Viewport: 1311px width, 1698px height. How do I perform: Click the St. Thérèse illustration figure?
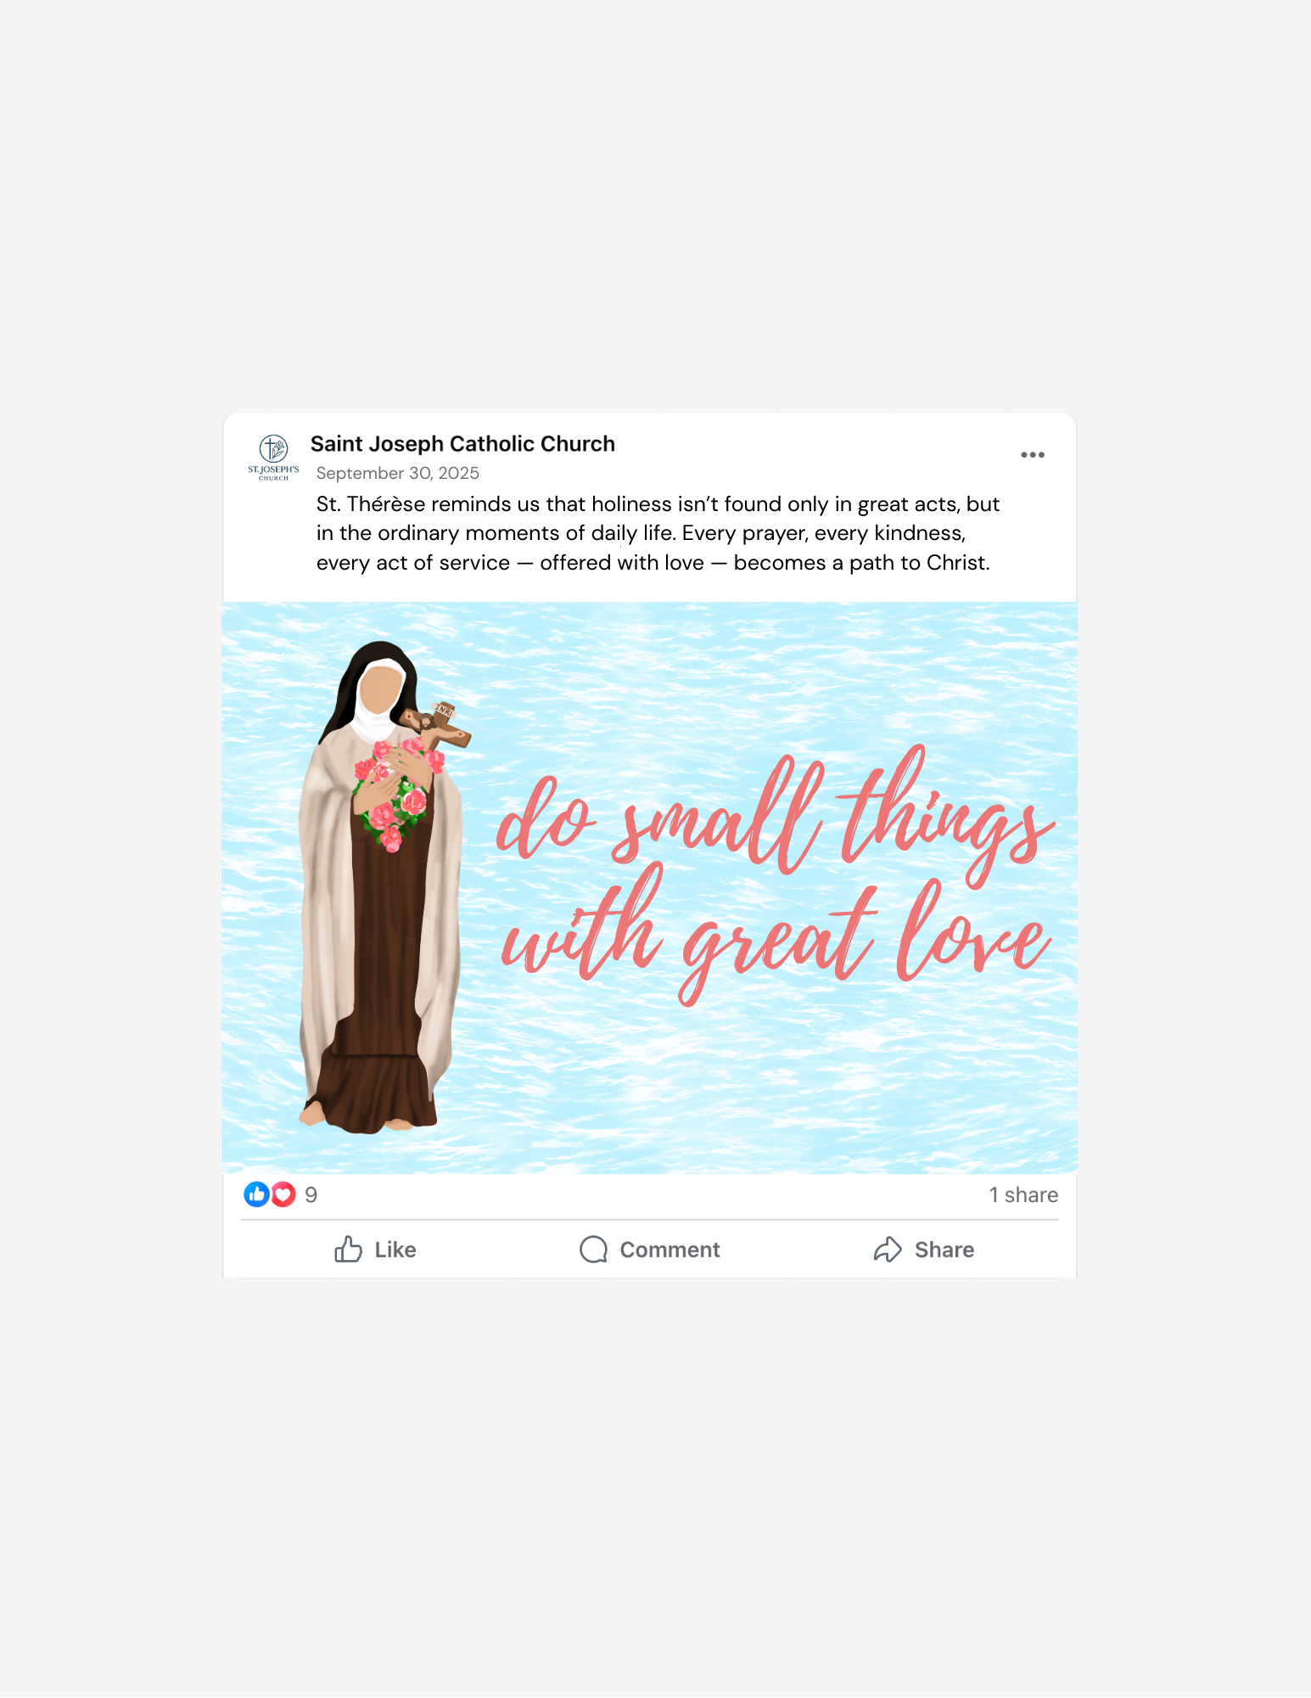[x=380, y=887]
